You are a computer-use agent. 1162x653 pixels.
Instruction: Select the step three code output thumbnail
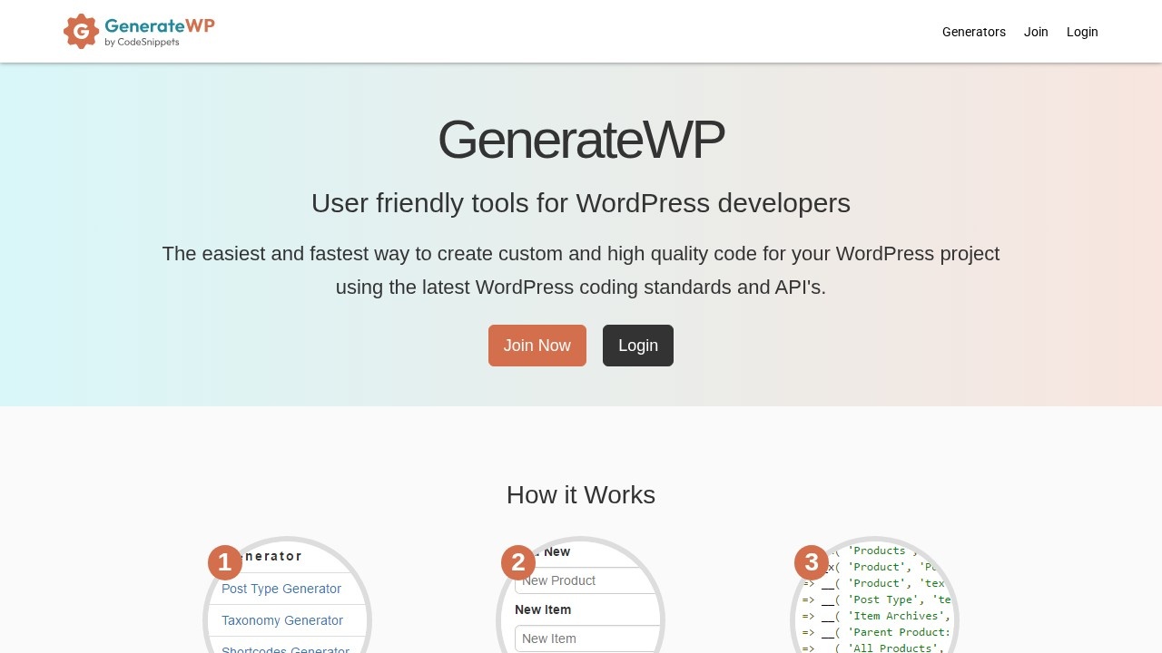(x=874, y=595)
